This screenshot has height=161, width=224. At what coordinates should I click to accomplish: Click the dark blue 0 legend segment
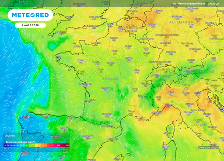[5, 145]
